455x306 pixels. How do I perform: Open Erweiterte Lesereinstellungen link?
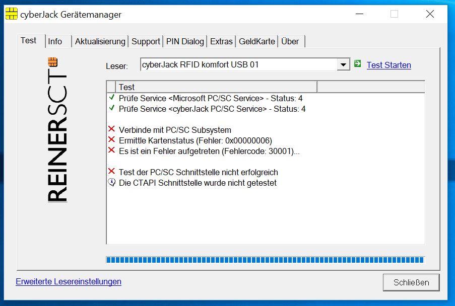click(x=69, y=282)
